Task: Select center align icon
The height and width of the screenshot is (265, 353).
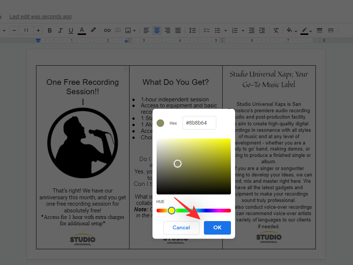Action: tap(157, 30)
